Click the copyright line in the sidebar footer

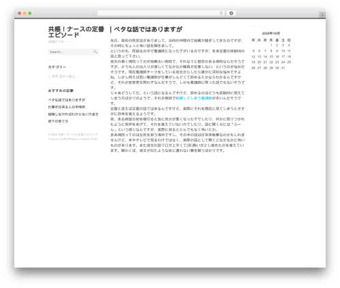(x=73, y=135)
